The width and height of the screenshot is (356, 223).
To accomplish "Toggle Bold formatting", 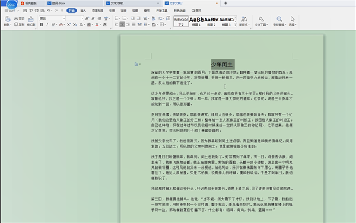I will point(42,24).
